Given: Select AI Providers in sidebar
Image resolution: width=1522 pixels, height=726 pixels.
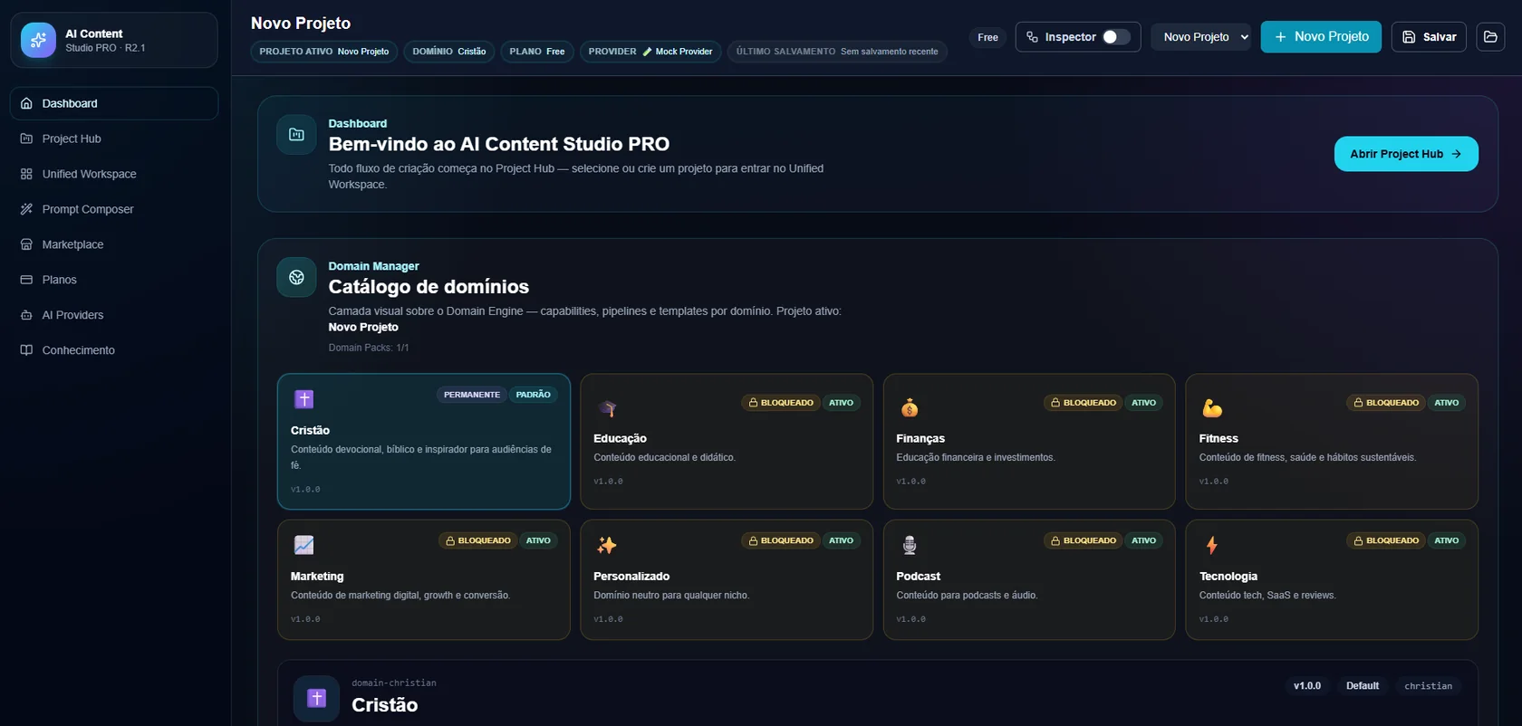Looking at the screenshot, I should click(114, 315).
